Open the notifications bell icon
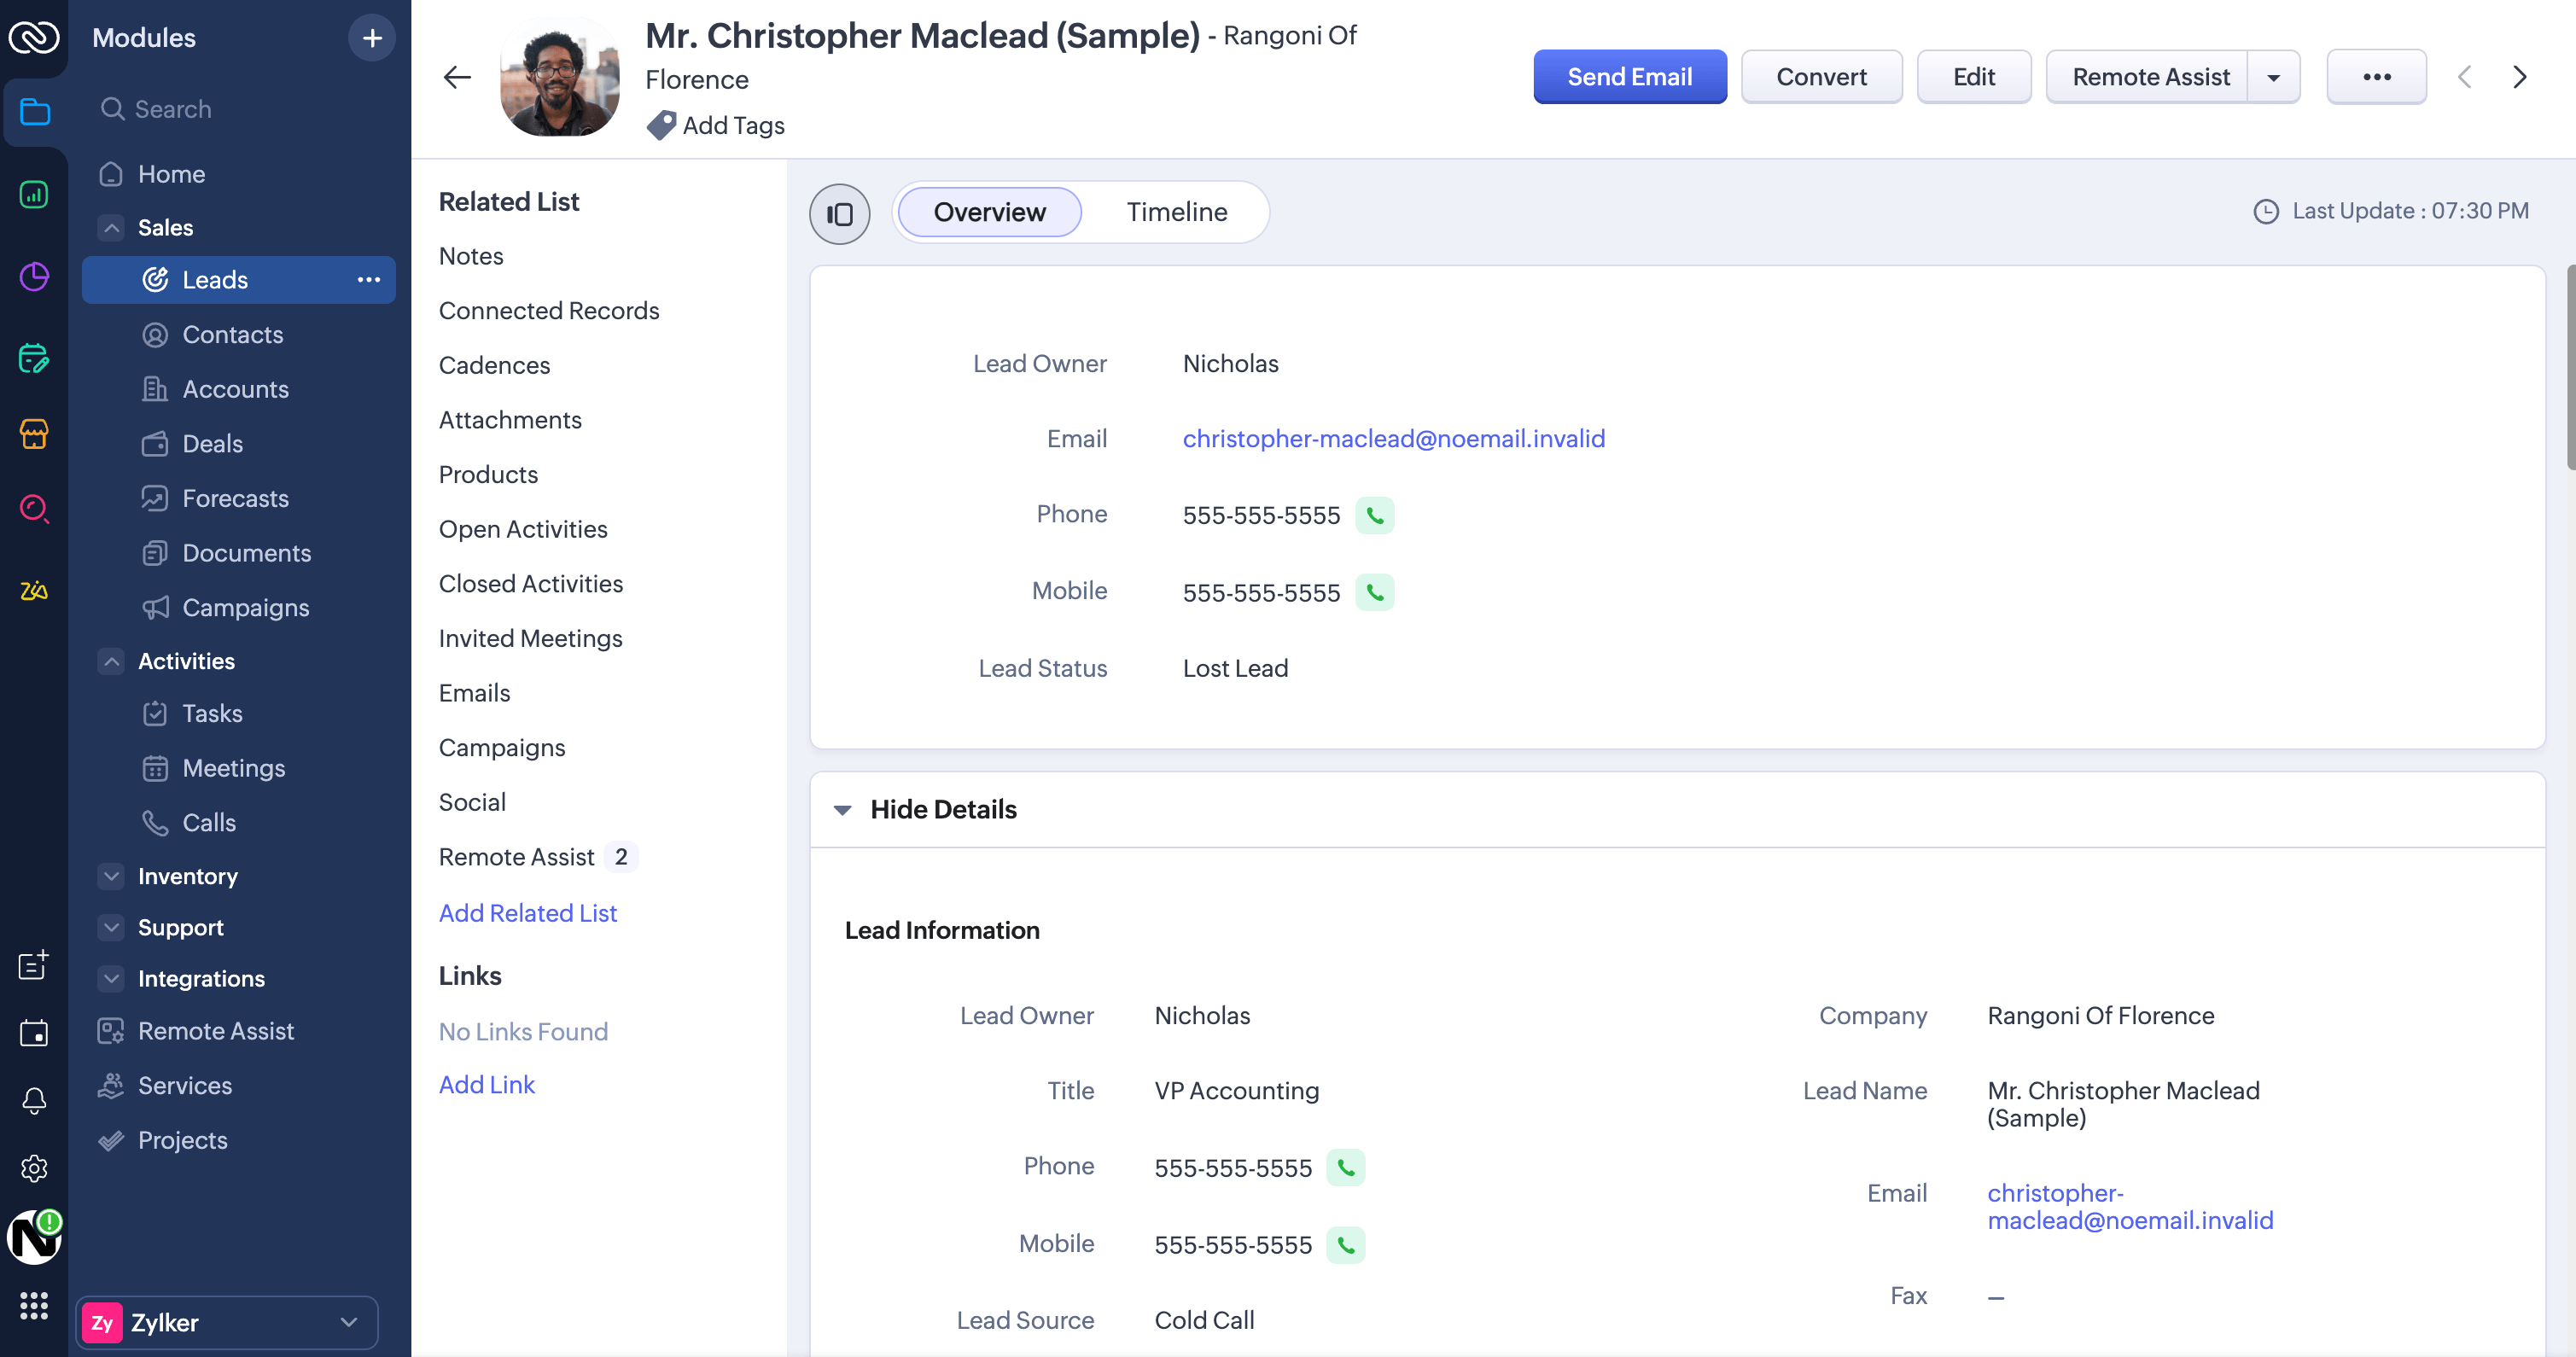This screenshot has height=1357, width=2576. pos(34,1100)
